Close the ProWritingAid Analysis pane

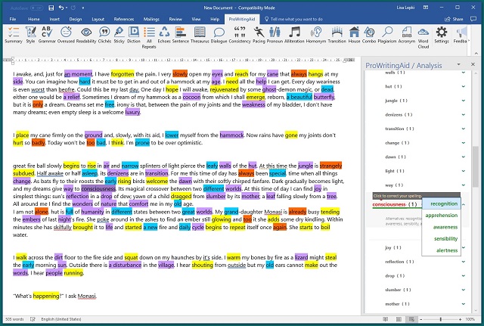coord(473,64)
